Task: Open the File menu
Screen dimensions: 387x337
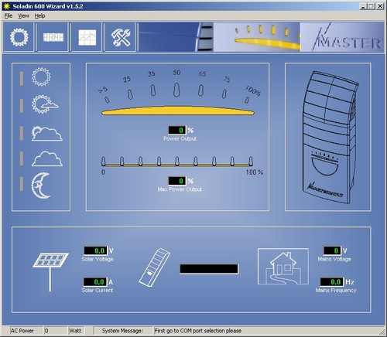Action: pyautogui.click(x=9, y=16)
